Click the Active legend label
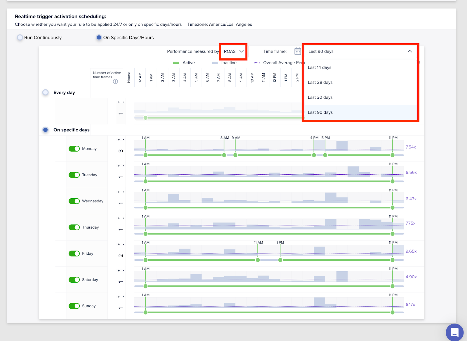Image resolution: width=467 pixels, height=341 pixels. [189, 63]
